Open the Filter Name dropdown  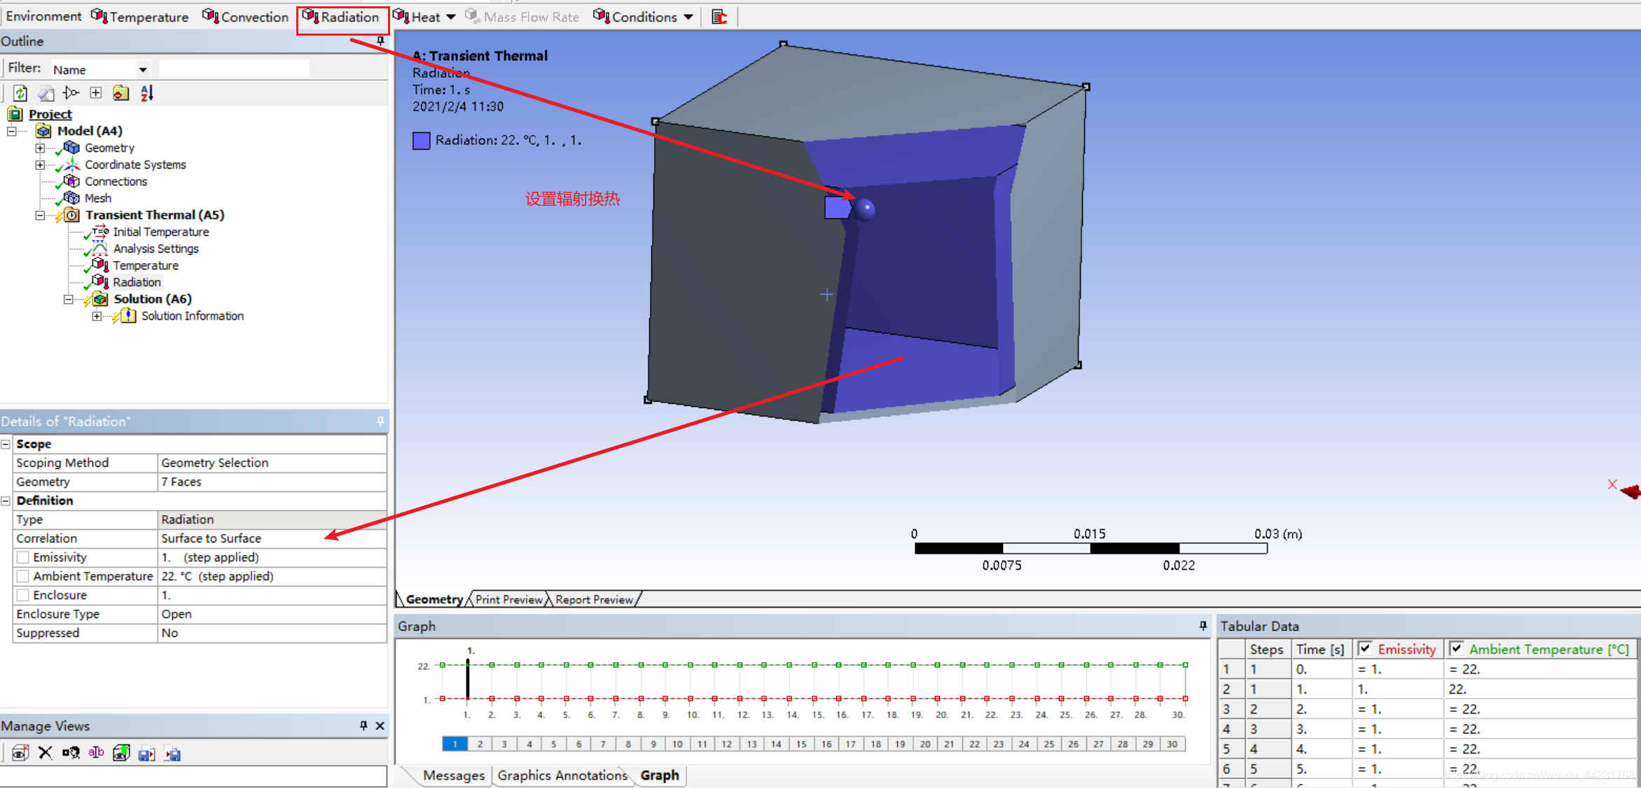click(x=143, y=69)
